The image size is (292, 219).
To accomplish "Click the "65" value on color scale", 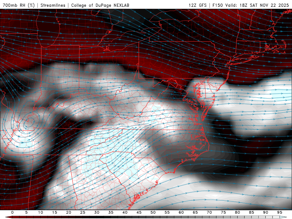I will 195,212.
